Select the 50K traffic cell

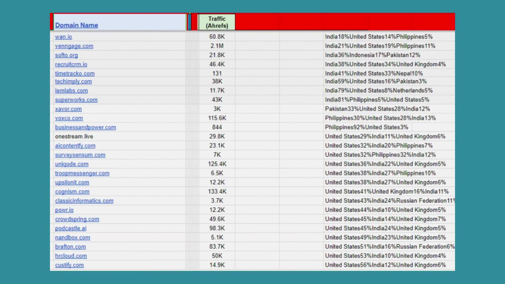pos(217,256)
